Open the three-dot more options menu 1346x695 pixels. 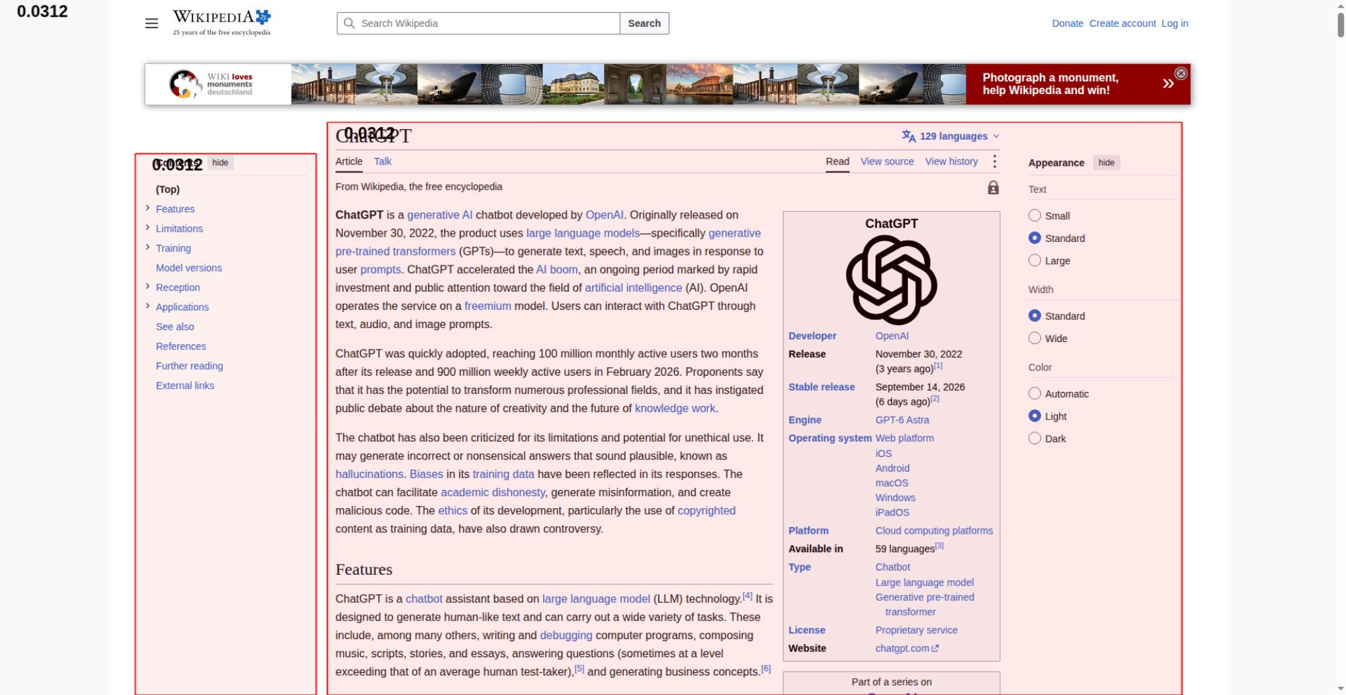pos(994,161)
